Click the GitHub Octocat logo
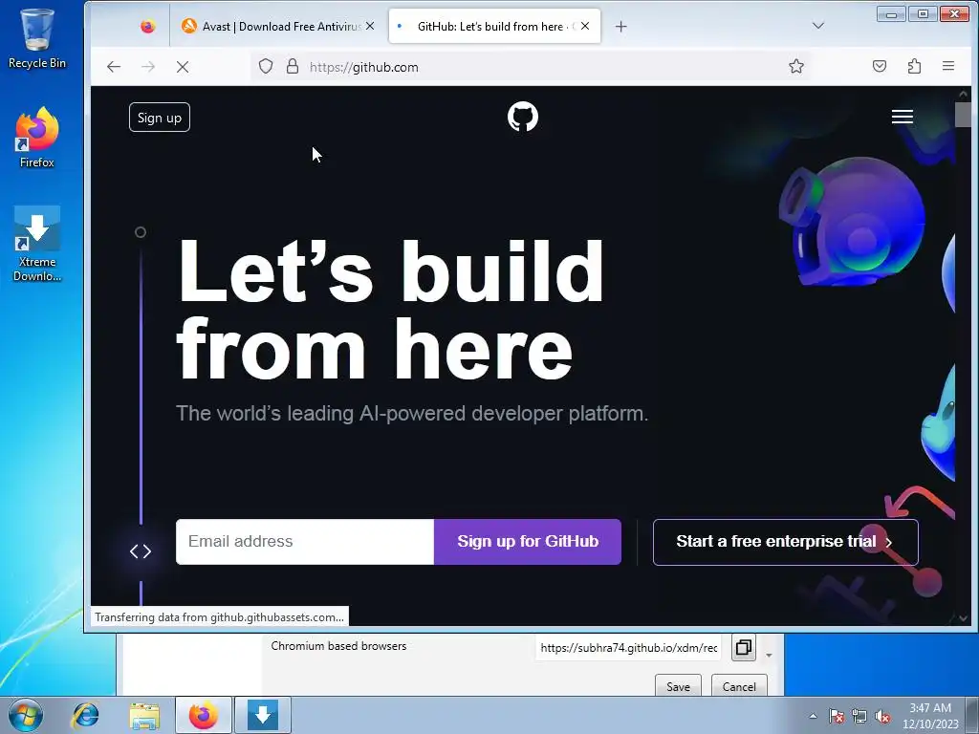 point(523,117)
